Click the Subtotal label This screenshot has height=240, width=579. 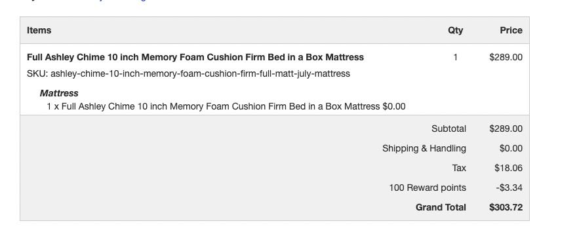(x=449, y=129)
